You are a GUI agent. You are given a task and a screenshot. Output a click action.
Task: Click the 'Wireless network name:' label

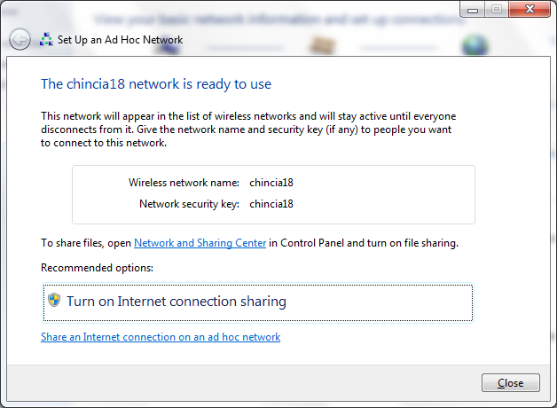(184, 183)
